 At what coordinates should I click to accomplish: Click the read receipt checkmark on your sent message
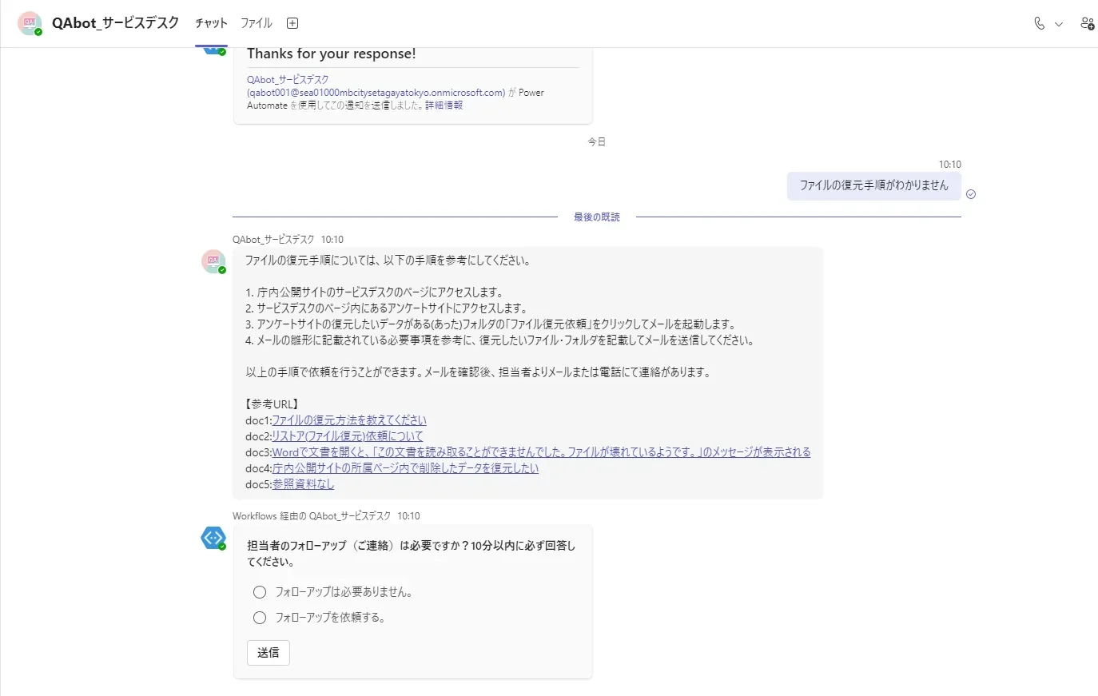970,193
